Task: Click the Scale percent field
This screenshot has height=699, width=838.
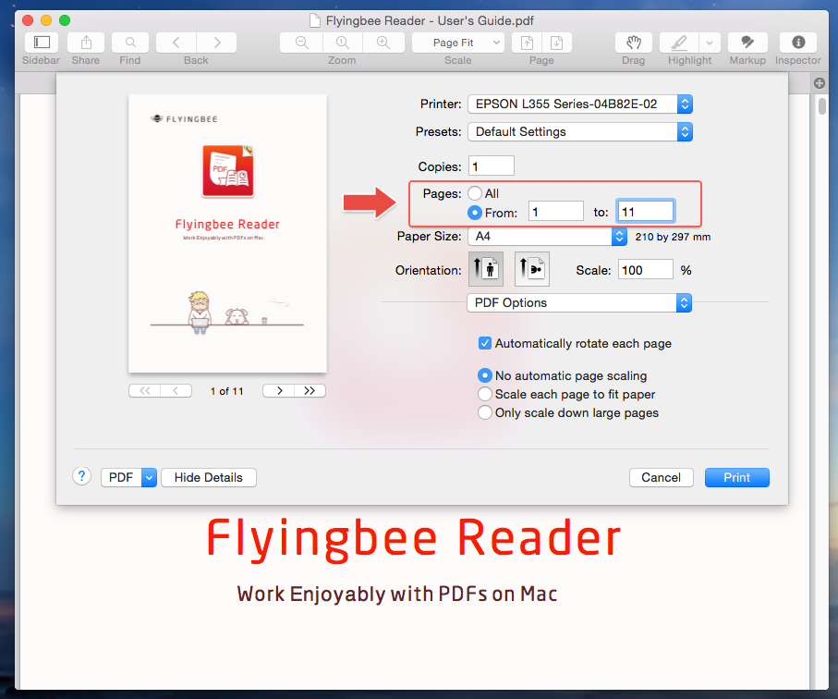Action: [x=646, y=270]
